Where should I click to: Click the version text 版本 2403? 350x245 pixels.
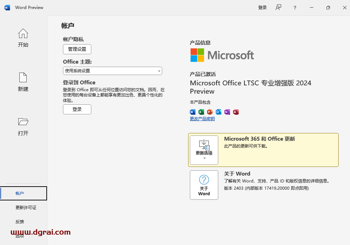coord(266,188)
